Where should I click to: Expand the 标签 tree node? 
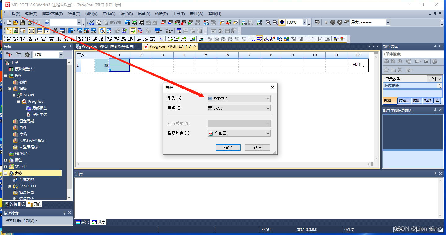[x=5, y=160]
